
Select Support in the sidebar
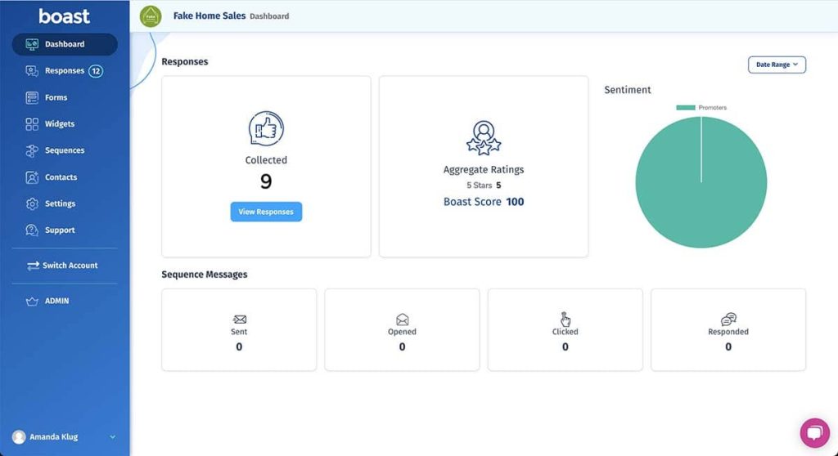[60, 230]
